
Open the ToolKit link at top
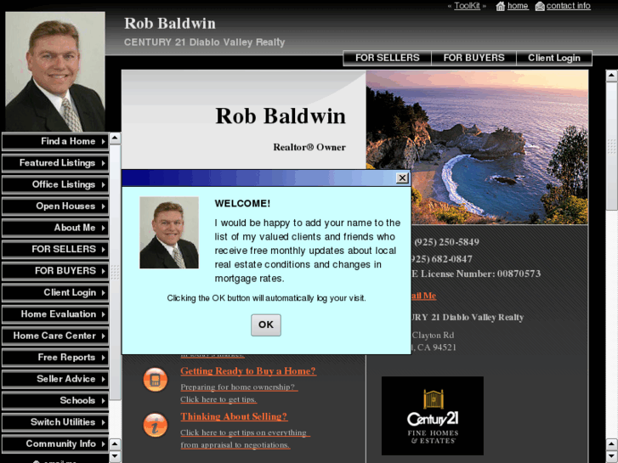pyautogui.click(x=467, y=6)
